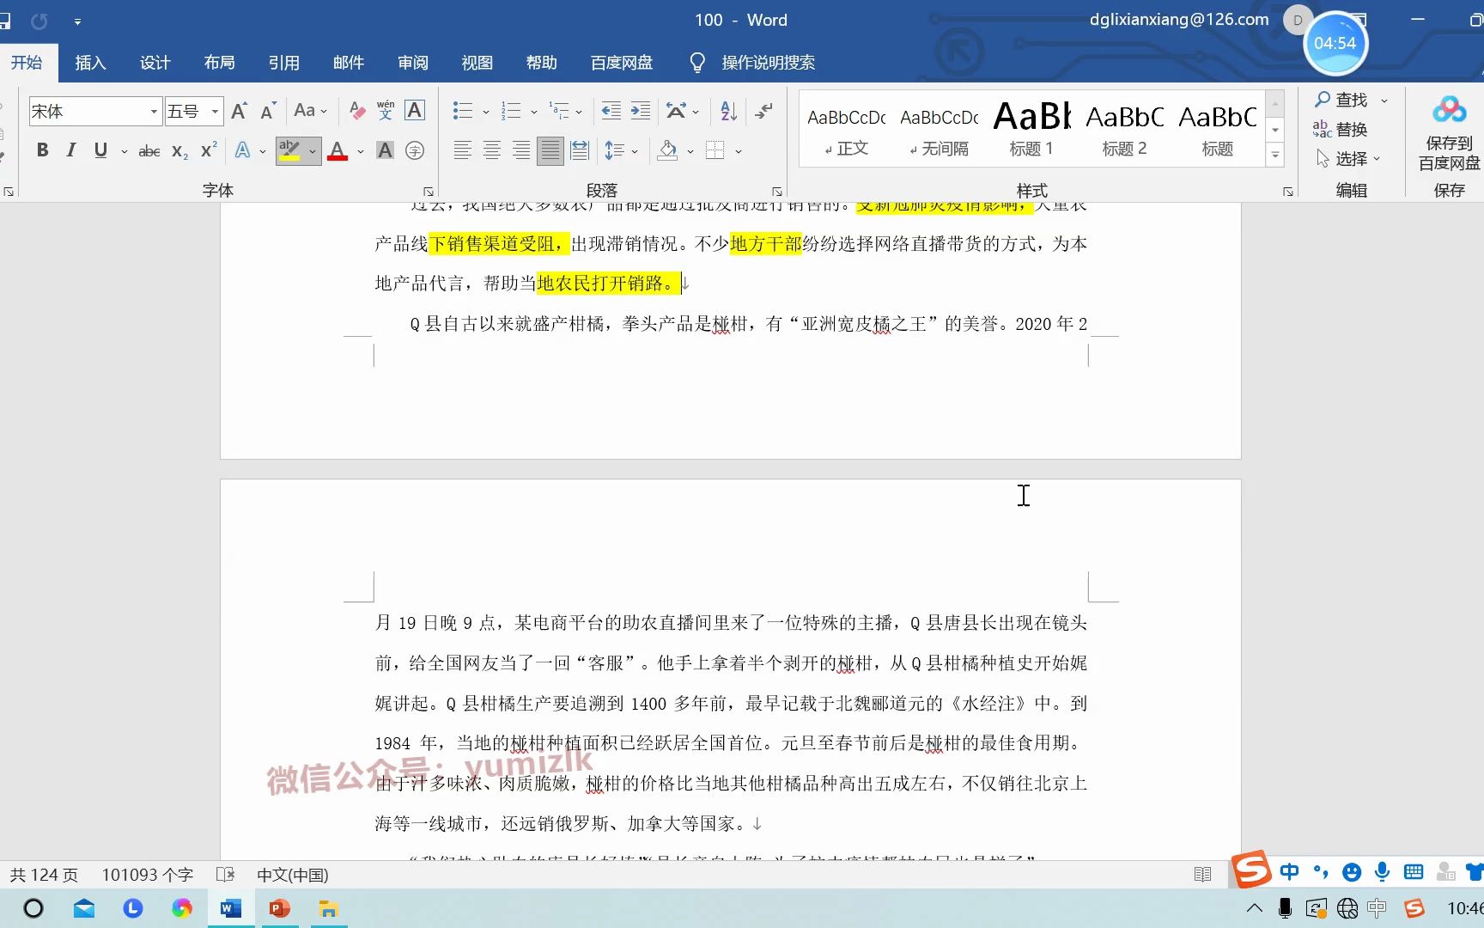1484x928 pixels.
Task: Click spell check status icon
Action: (x=225, y=875)
